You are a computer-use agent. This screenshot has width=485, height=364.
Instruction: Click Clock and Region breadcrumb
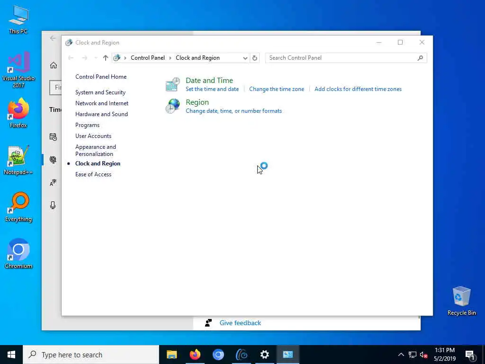(x=198, y=58)
